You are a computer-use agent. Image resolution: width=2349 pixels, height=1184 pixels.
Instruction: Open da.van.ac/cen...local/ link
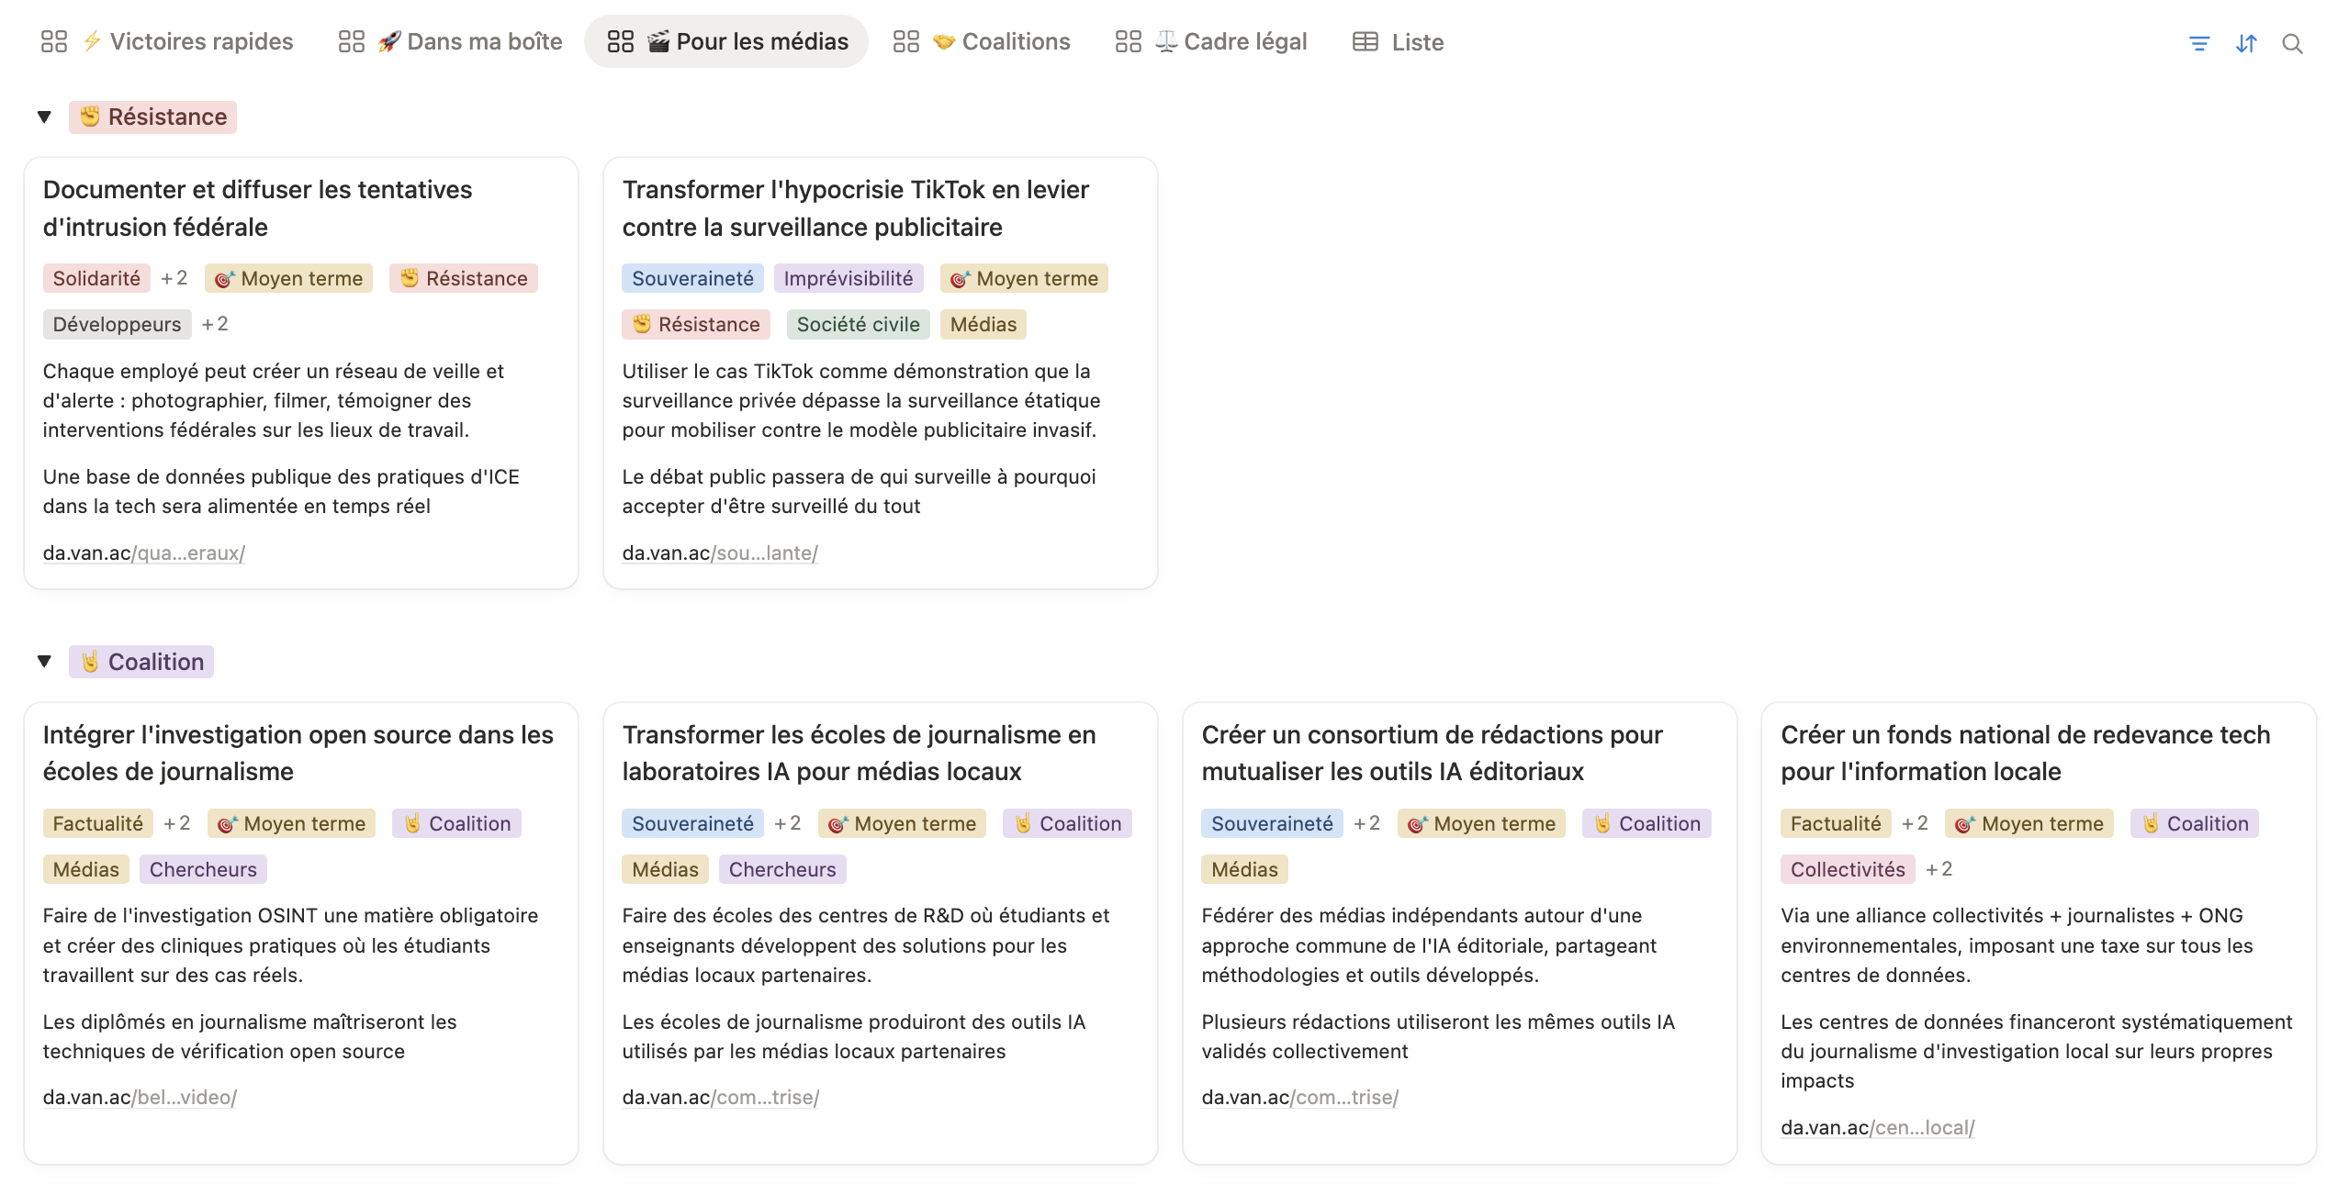pyautogui.click(x=1877, y=1127)
